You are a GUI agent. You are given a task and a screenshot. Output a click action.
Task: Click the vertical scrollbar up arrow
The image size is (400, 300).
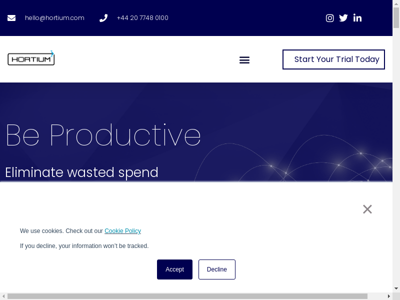396,3
